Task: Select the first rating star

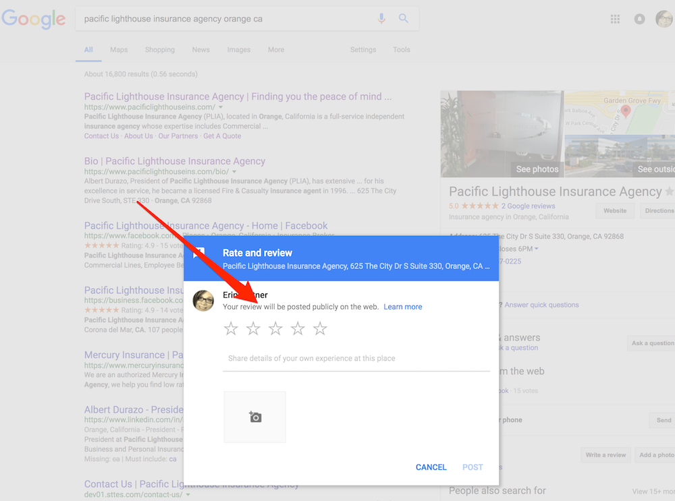Action: coord(231,328)
